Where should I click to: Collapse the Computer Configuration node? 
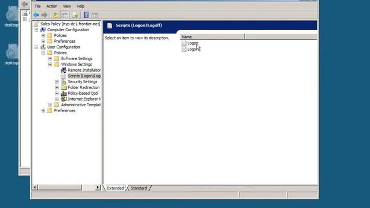[36, 29]
